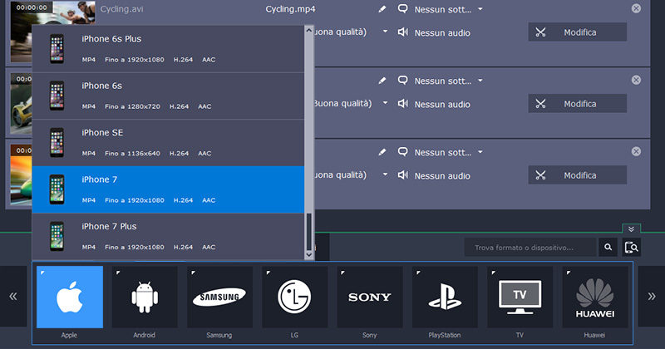Viewport: 665px width, 349px height.
Task: Click Modifica button for Cycling.avi
Action: [577, 32]
